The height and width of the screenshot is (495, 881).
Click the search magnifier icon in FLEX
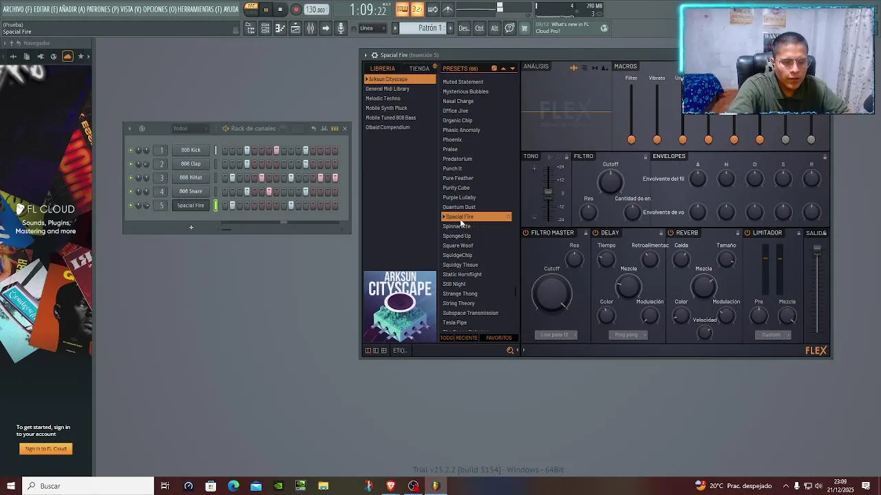[x=510, y=351]
